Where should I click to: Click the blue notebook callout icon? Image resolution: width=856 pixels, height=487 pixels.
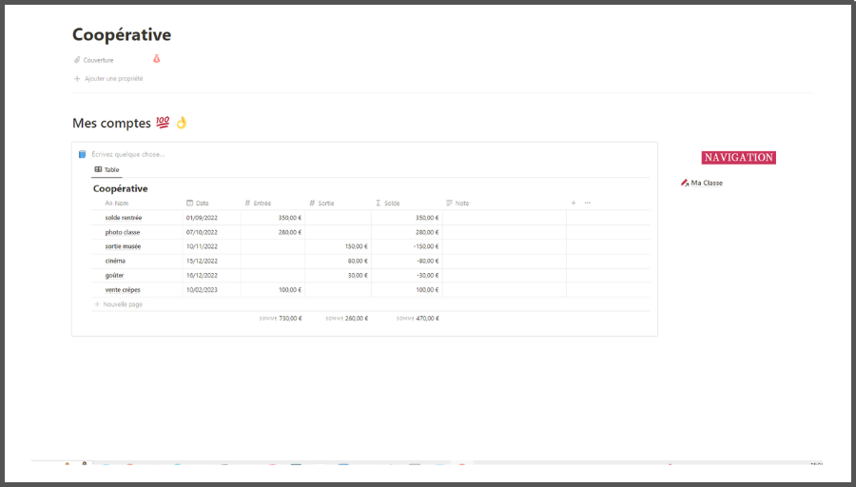(x=82, y=154)
